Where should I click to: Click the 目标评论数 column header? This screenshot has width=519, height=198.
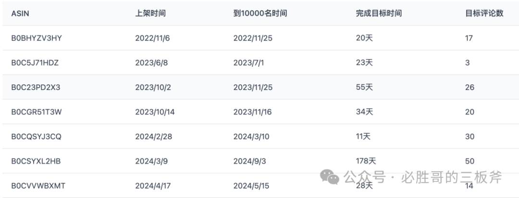(484, 13)
